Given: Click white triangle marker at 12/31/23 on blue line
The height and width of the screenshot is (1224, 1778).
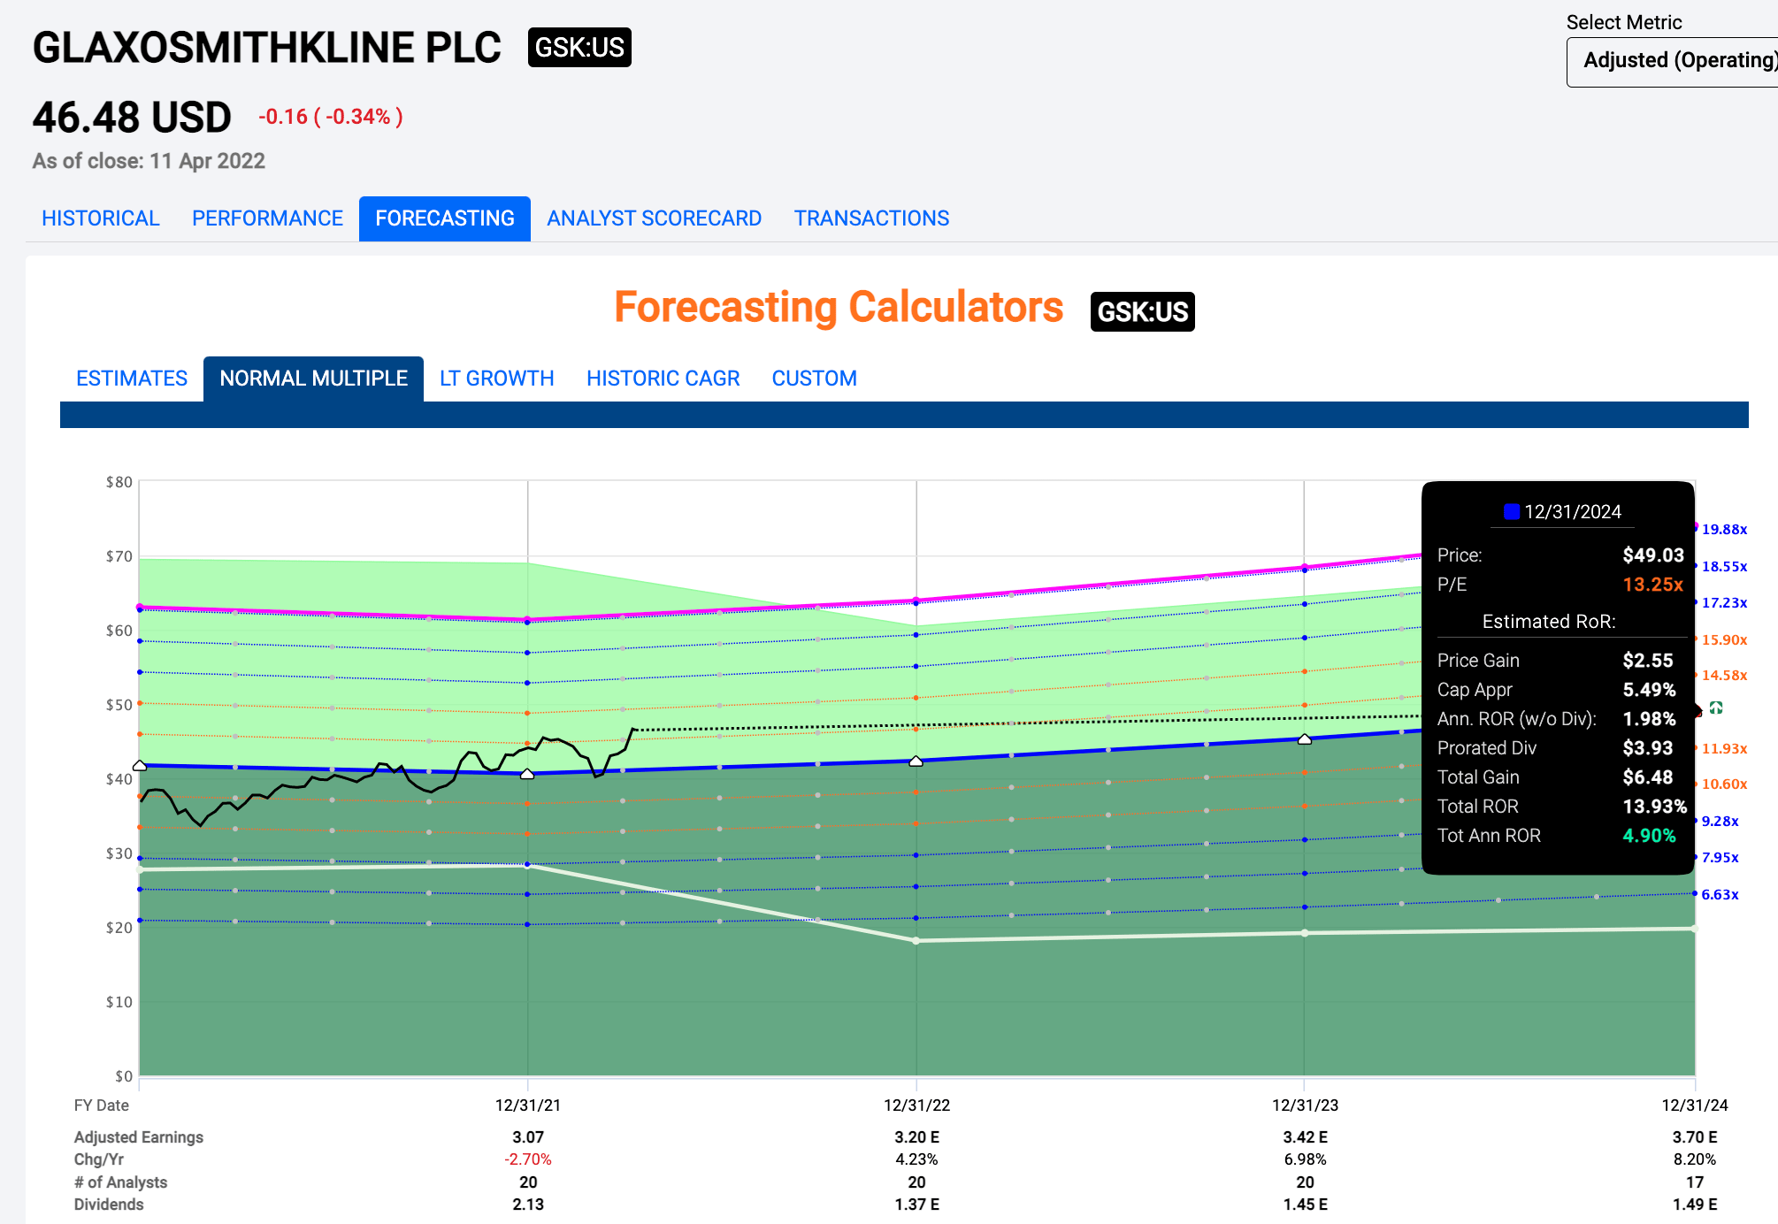Looking at the screenshot, I should click(x=1305, y=739).
